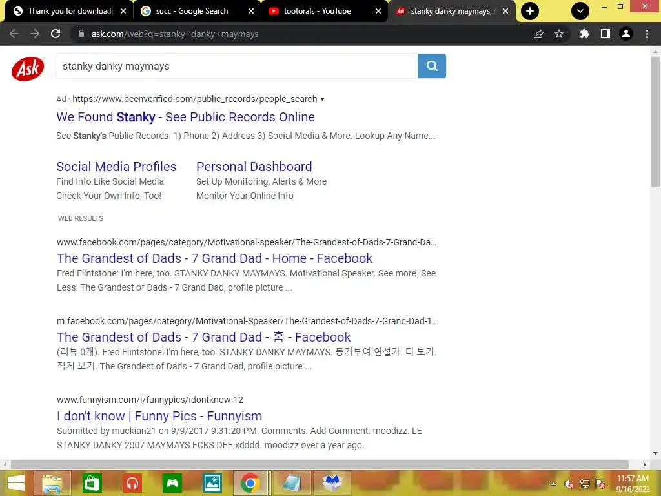The width and height of the screenshot is (661, 496).
Task: Open Action Center flag icon
Action: click(x=600, y=484)
